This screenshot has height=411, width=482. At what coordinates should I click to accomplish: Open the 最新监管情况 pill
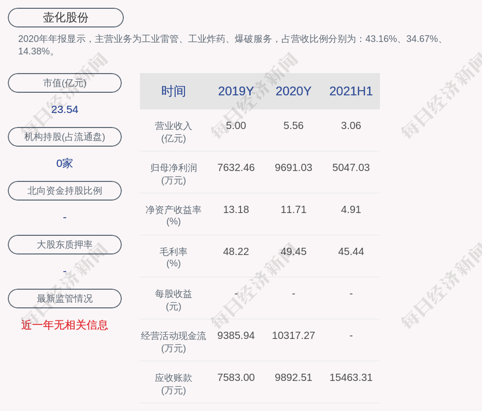click(x=65, y=299)
